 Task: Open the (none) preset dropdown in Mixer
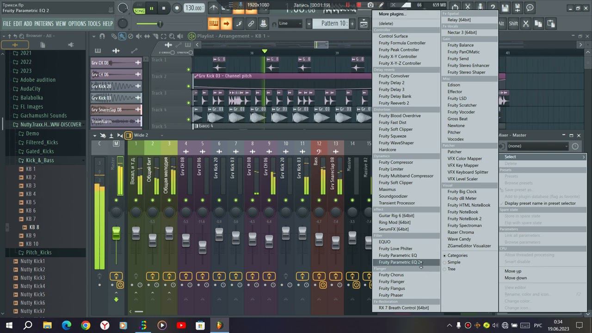537,146
